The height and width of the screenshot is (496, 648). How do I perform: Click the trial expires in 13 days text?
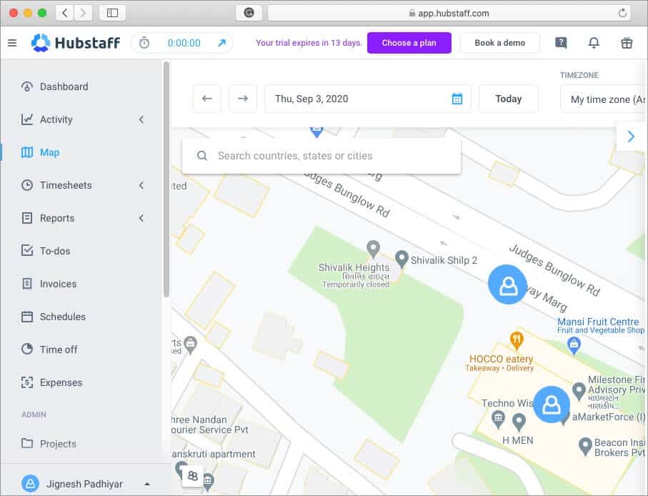pos(309,43)
